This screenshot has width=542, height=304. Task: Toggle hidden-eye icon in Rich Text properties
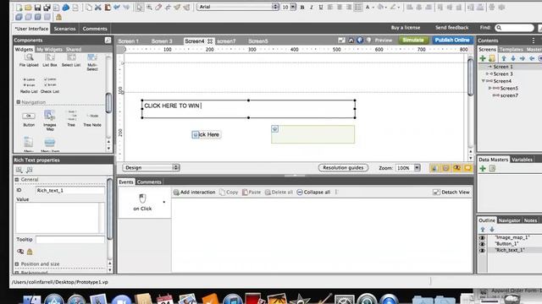pyautogui.click(x=20, y=252)
